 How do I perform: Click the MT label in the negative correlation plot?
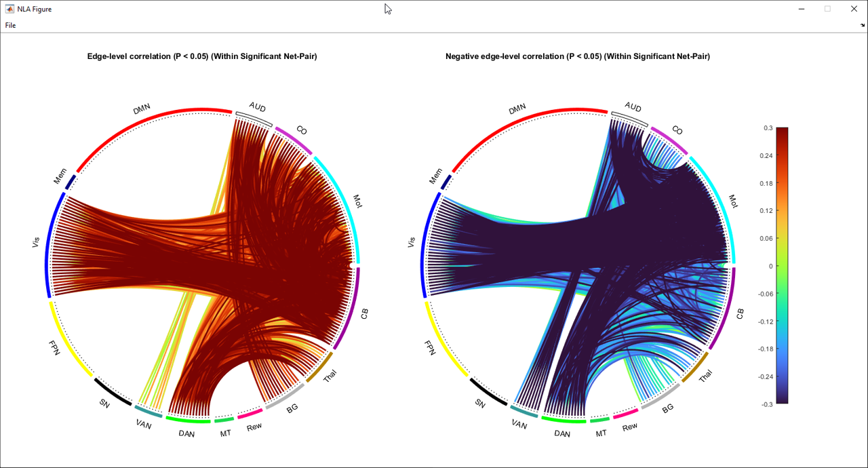pos(601,433)
